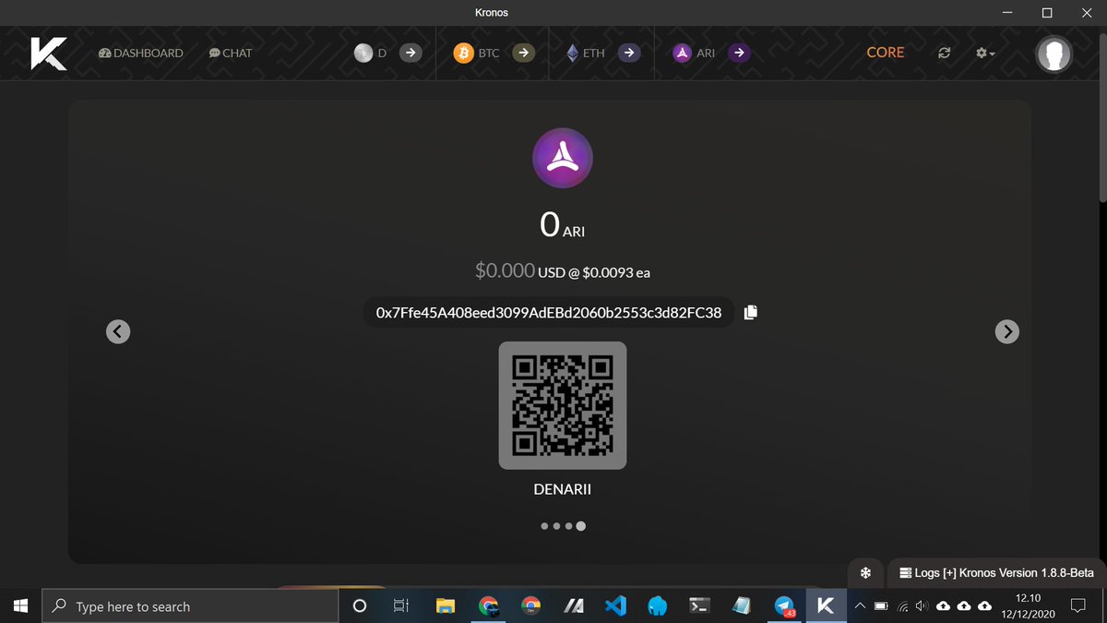
Task: Click the battery icon in the system tray
Action: tap(881, 606)
